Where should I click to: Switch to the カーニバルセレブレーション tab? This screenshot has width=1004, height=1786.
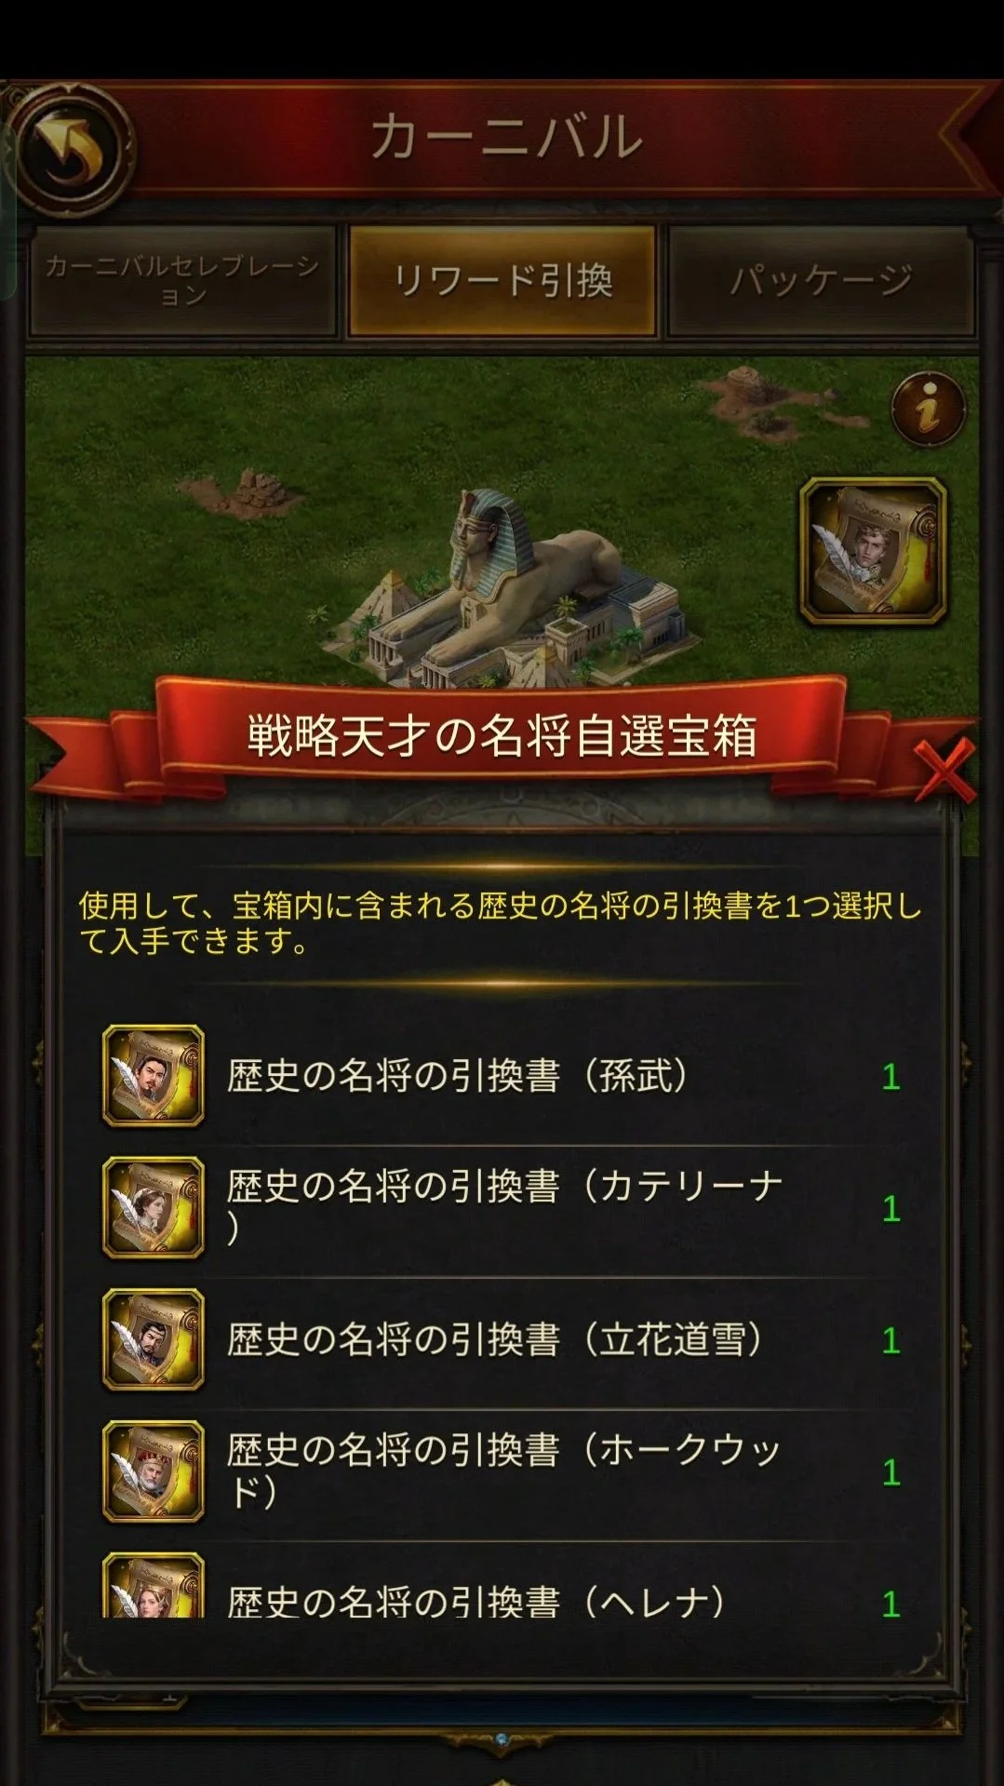tap(182, 280)
